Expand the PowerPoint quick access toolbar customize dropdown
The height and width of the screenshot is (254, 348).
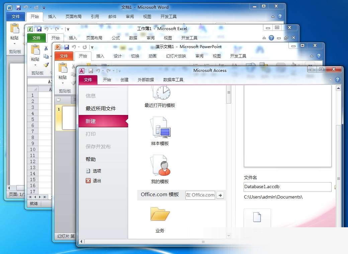click(x=92, y=47)
